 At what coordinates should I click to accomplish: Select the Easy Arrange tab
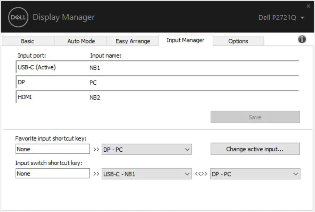[134, 41]
